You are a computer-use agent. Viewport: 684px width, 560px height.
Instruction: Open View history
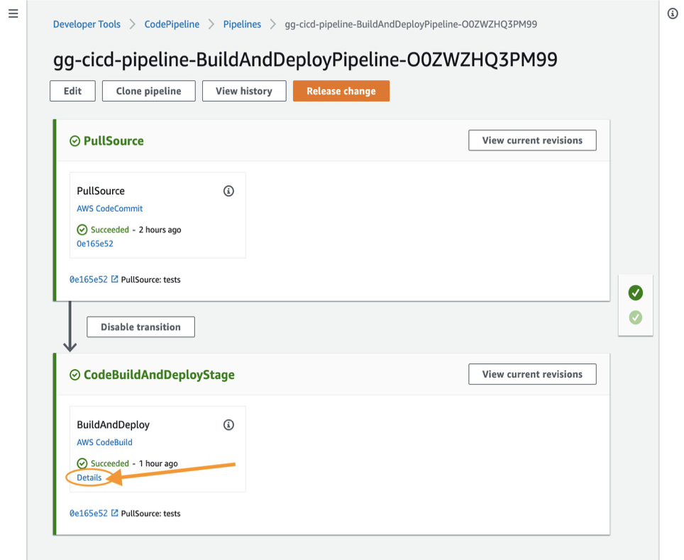[244, 91]
